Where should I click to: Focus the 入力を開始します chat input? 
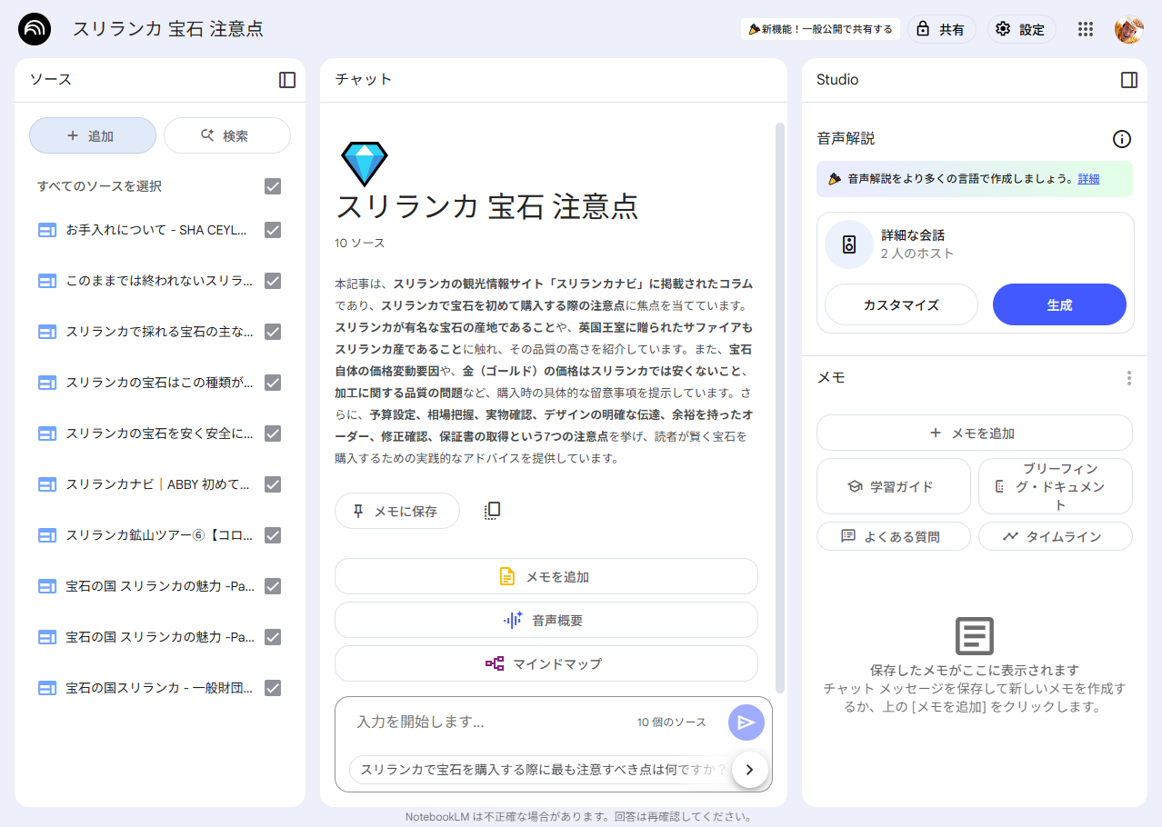point(491,722)
